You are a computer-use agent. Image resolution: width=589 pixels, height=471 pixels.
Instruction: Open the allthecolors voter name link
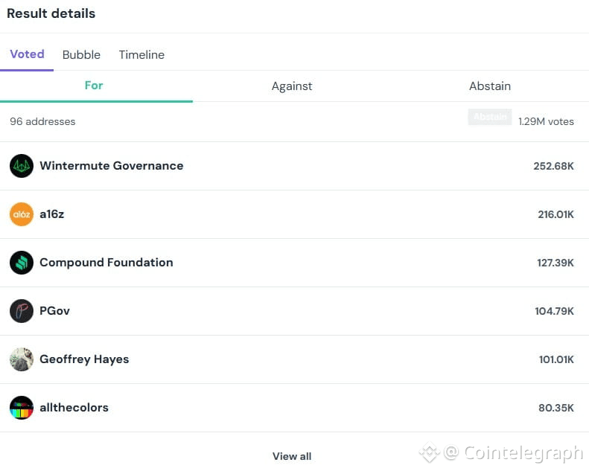pos(74,408)
